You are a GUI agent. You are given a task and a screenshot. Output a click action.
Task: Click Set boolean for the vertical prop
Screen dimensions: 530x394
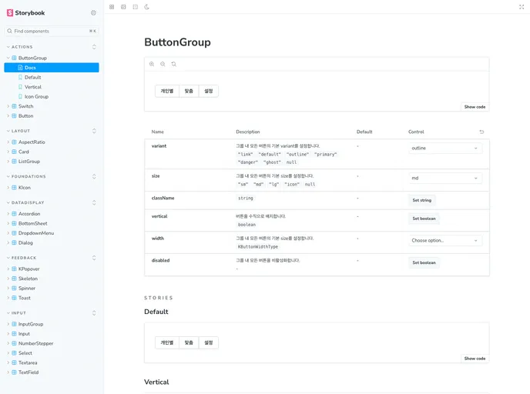coord(423,219)
